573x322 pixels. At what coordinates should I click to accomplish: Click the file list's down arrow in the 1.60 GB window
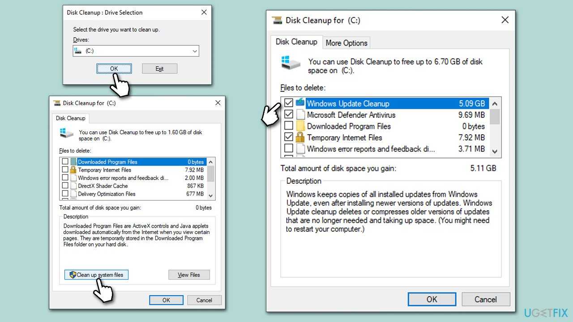coord(211,195)
